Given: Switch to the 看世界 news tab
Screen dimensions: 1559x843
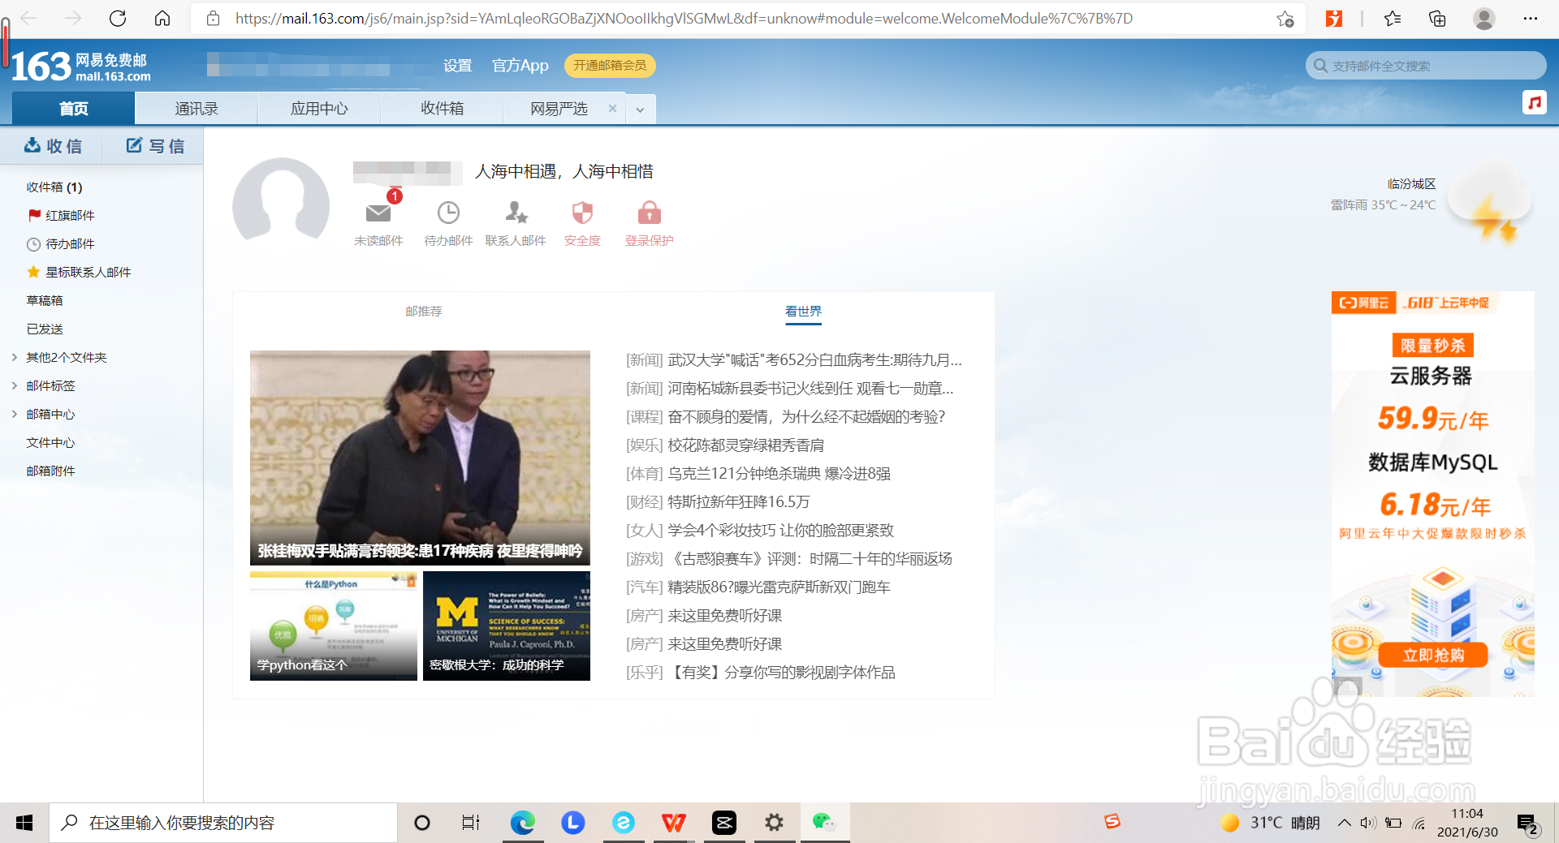Looking at the screenshot, I should [x=803, y=311].
